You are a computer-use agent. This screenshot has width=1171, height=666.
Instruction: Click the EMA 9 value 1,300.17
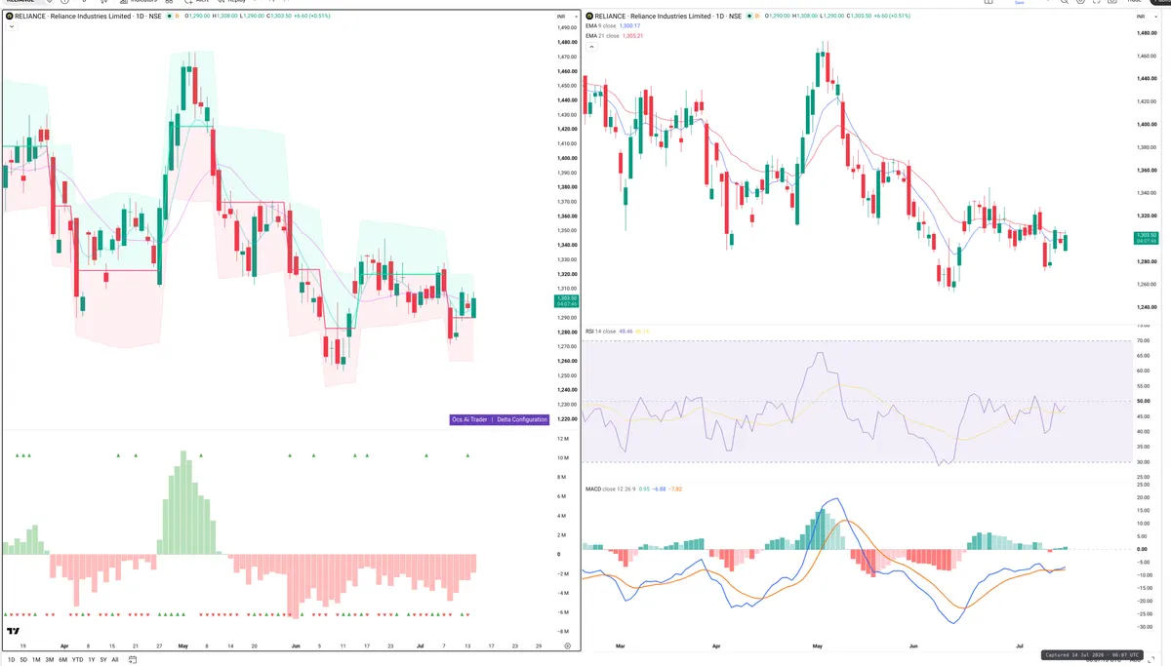(630, 26)
